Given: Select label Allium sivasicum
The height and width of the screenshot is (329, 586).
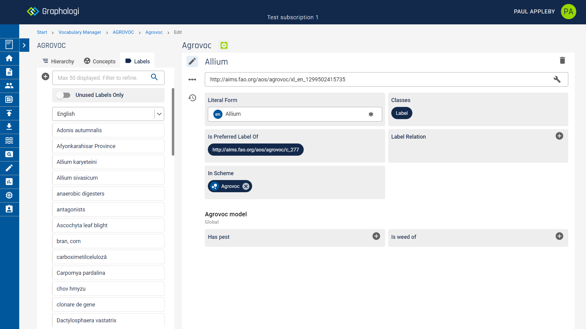Looking at the screenshot, I should [108, 178].
